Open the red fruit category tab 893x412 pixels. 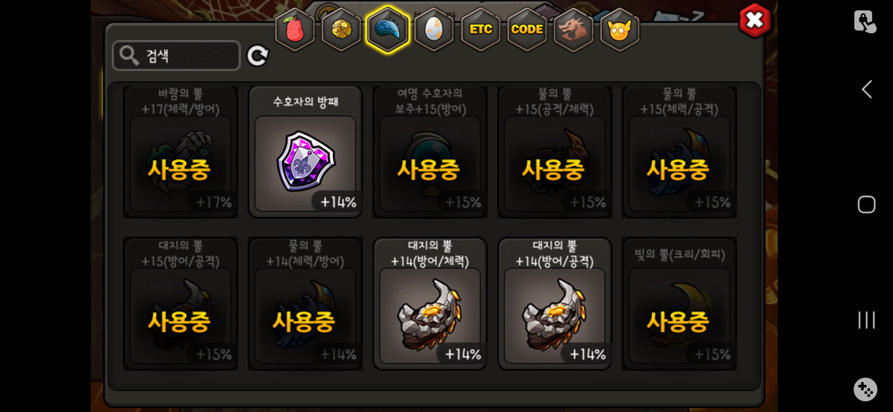295,30
